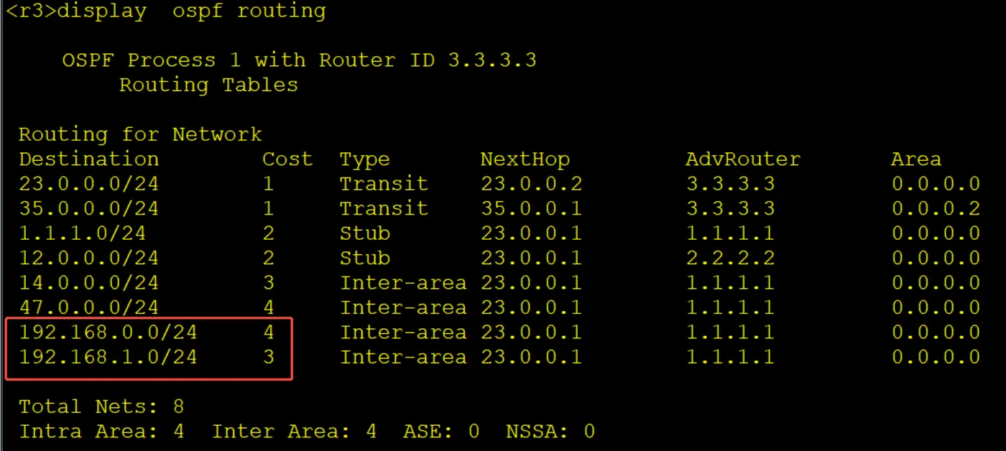Select the 12.0.0.0/24 destination entry
The width and height of the screenshot is (1006, 451).
point(88,258)
